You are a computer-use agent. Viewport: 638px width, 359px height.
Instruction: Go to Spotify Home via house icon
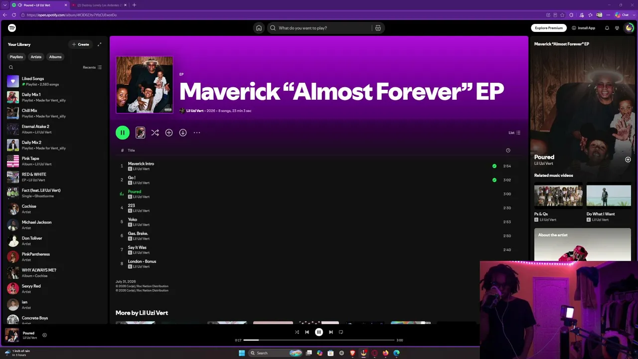click(x=259, y=28)
